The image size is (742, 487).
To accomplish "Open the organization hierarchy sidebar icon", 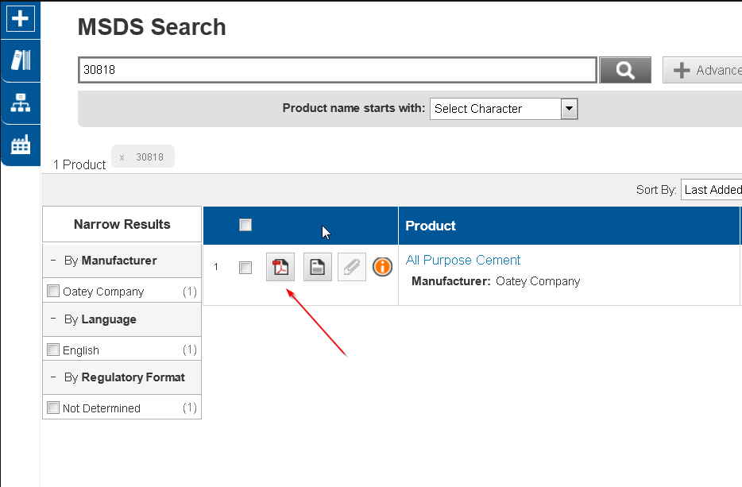I will point(21,102).
